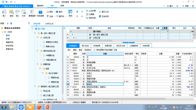The image size is (196, 110).
Task: Collapse 第四部分 施工临时工程 node
Action: tap(35, 86)
